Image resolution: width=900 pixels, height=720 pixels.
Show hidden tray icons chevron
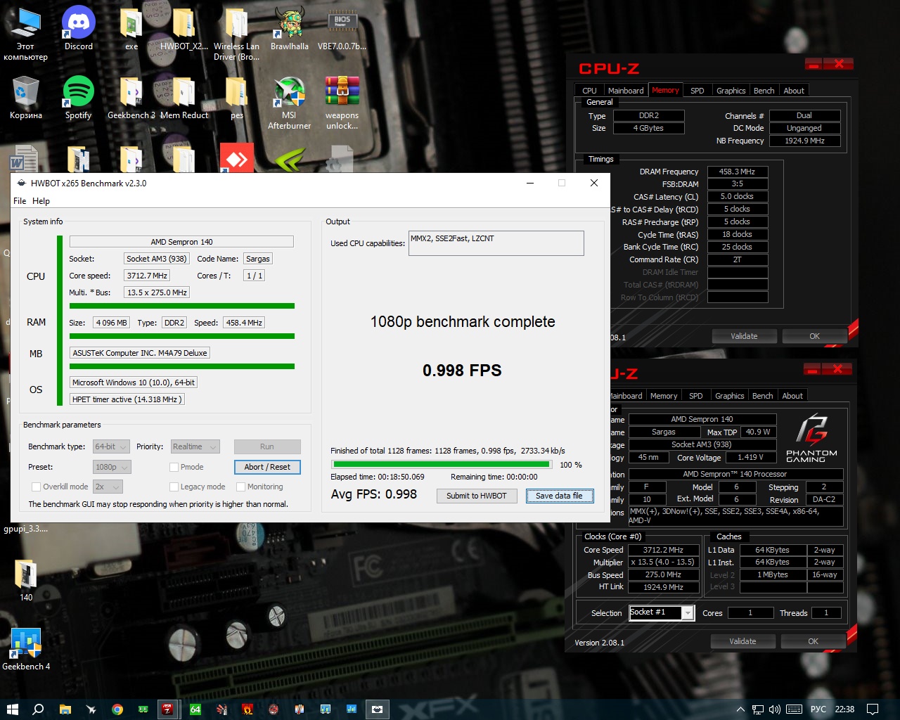pos(740,709)
